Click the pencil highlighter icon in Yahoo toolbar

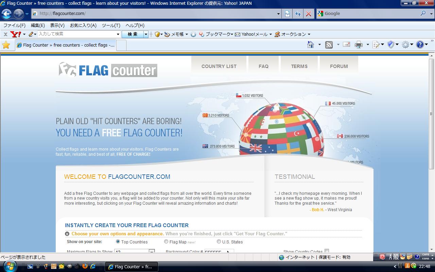(x=31, y=34)
